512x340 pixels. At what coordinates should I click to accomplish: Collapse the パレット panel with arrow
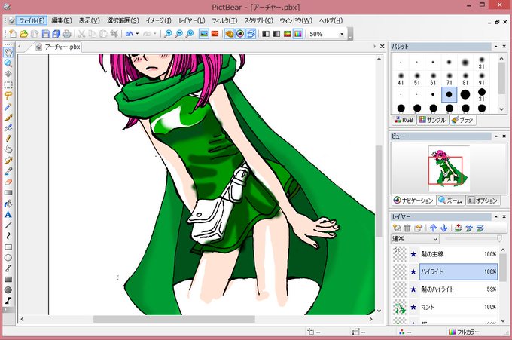tap(496, 47)
